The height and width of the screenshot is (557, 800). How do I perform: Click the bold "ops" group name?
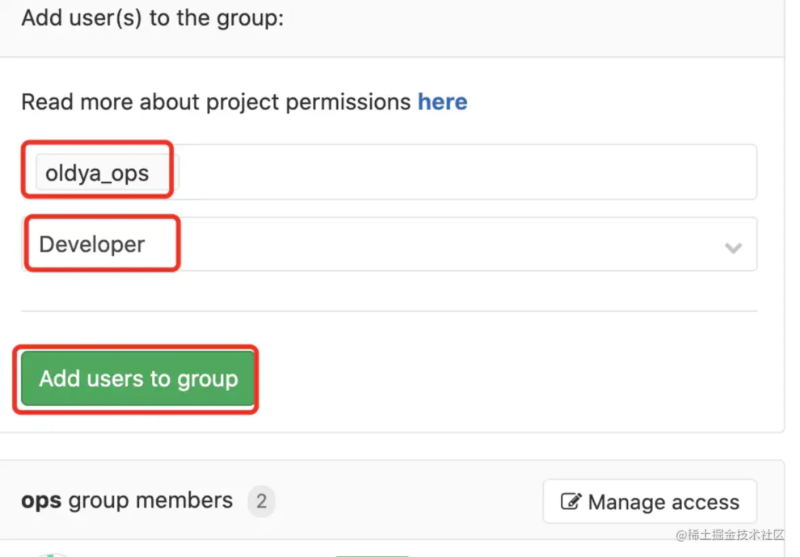pos(41,501)
